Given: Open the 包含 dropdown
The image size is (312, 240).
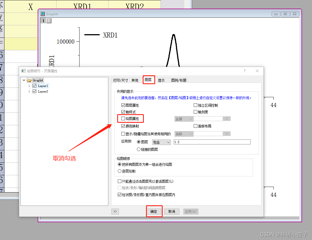Looking at the screenshot, I should click(161, 142).
